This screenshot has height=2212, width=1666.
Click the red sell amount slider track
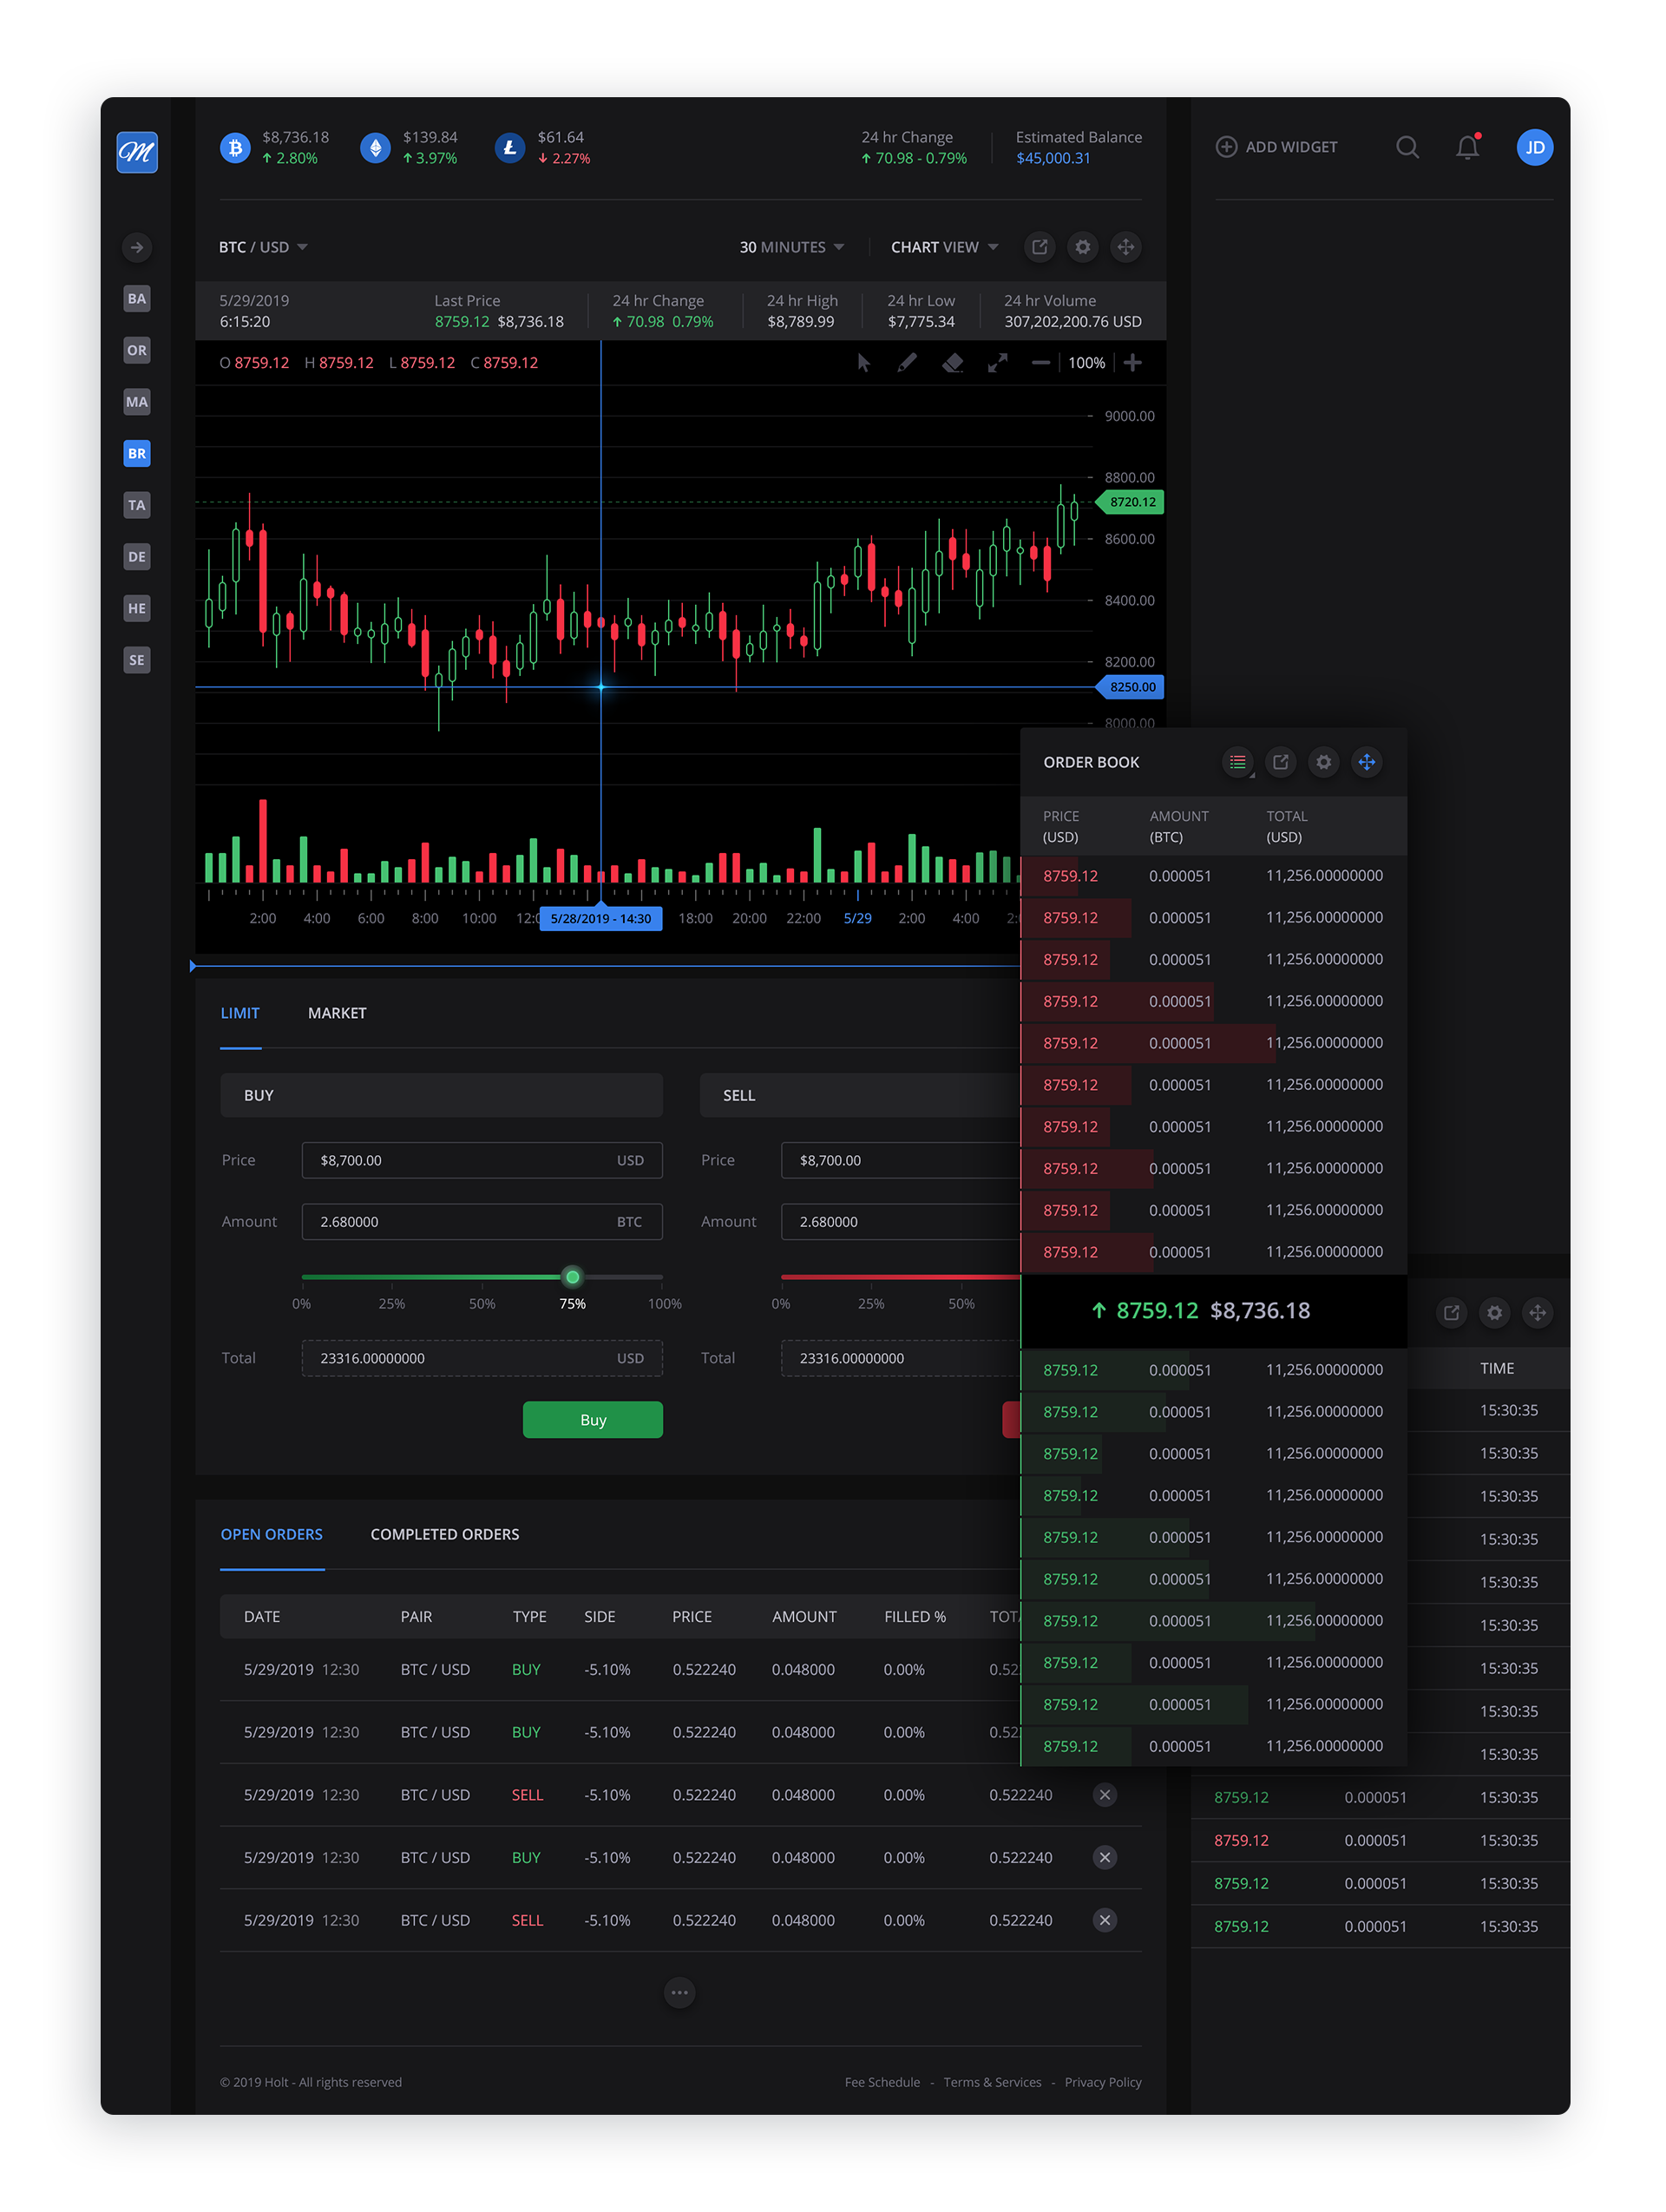point(900,1277)
